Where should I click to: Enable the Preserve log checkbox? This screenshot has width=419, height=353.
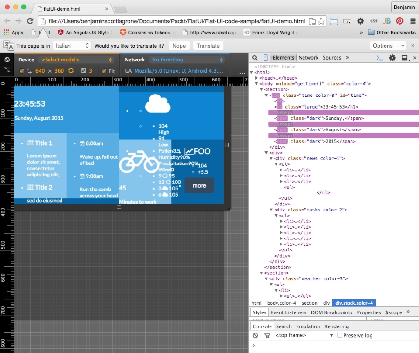339,335
